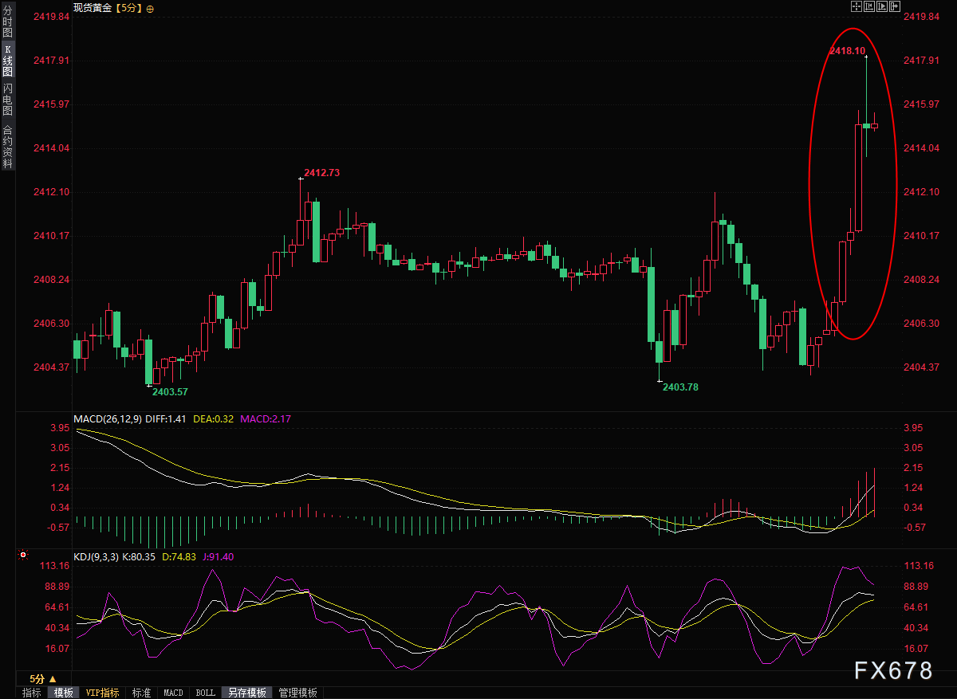Viewport: 957px width, 699px height.
Task: Switch to the 指标 bottom tab
Action: [x=32, y=693]
